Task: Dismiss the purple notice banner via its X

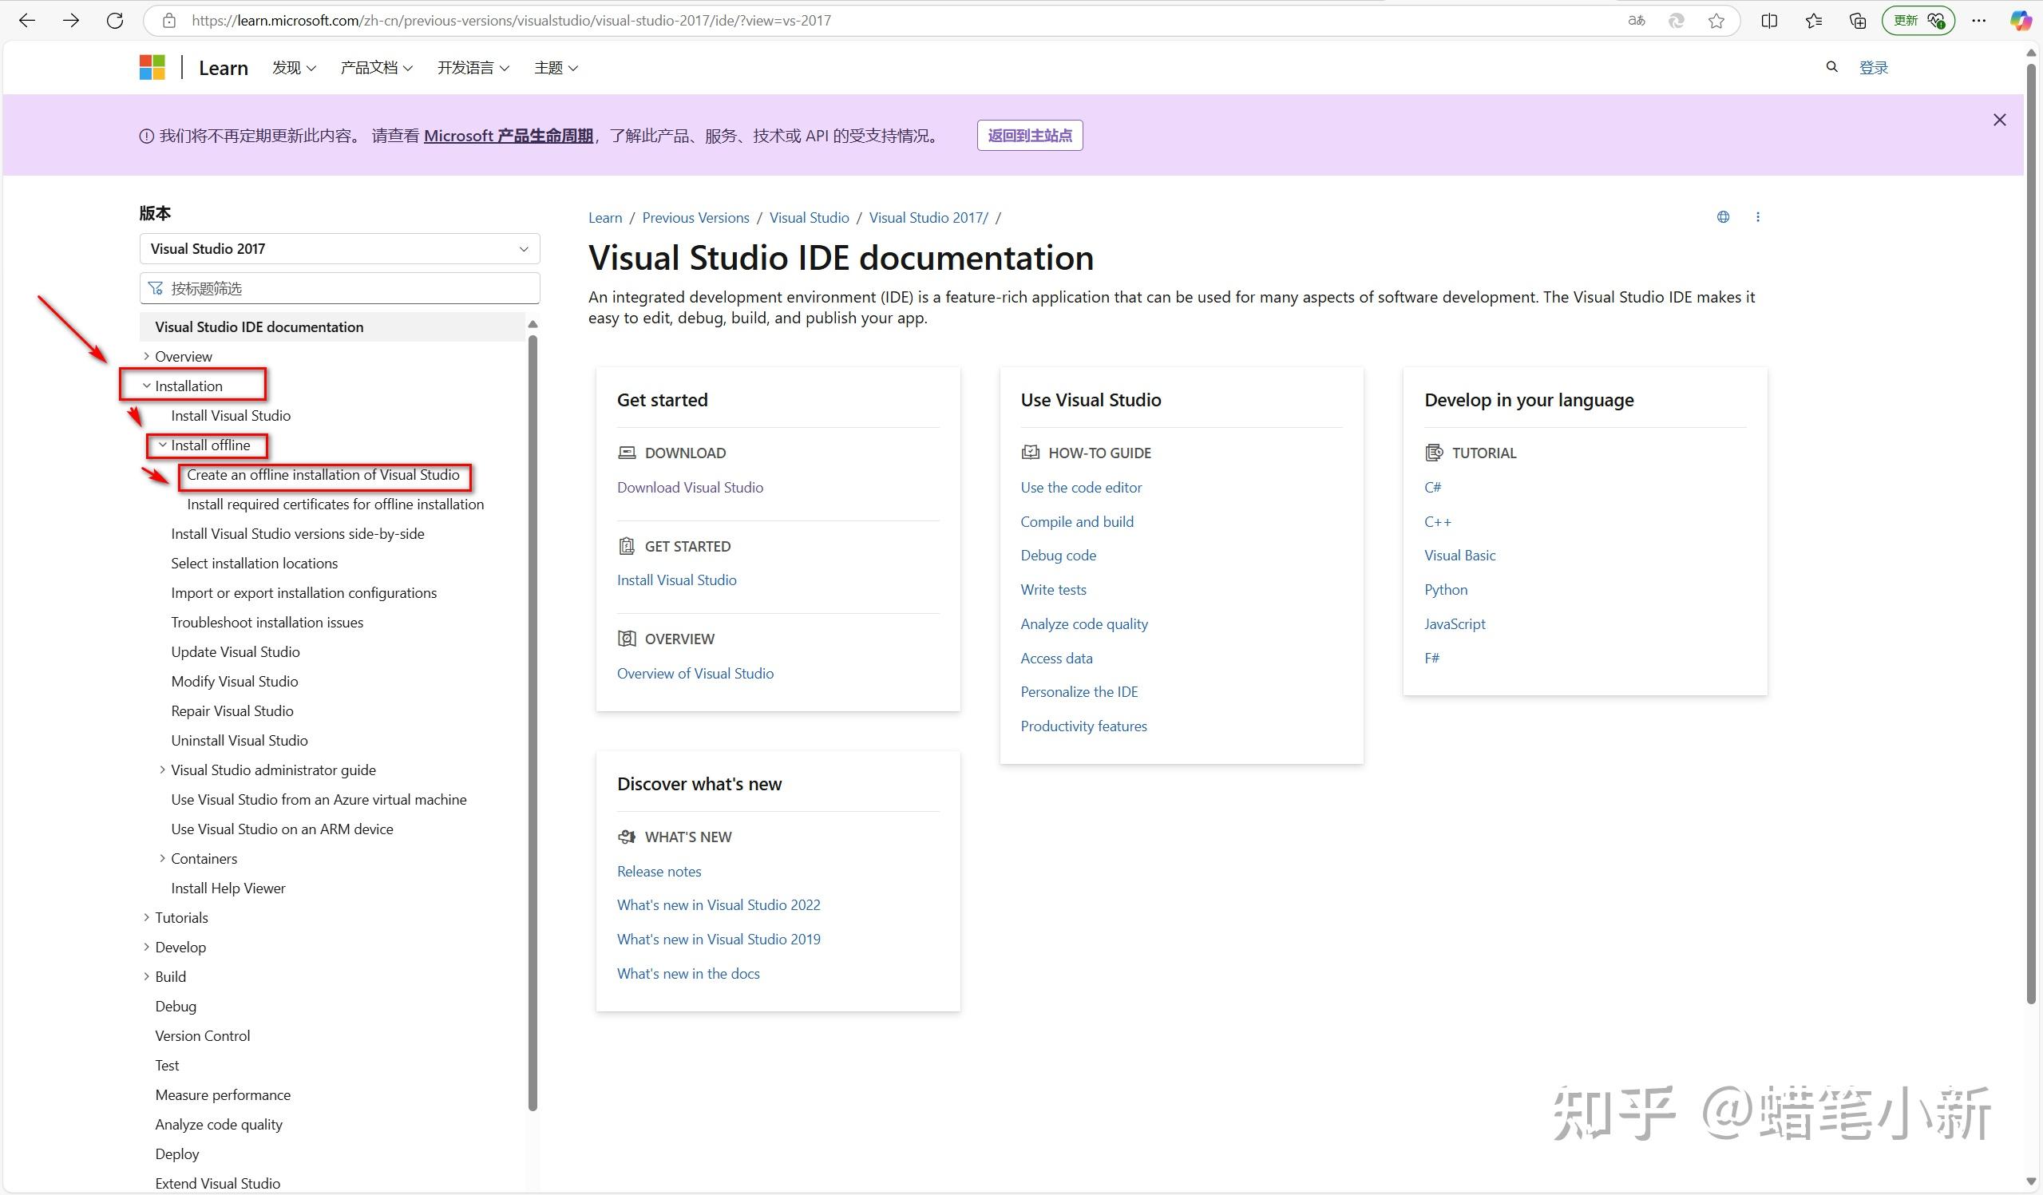Action: click(1999, 119)
